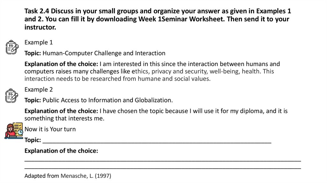Click "something that interests me." in Example 2
Screen dimensions: 327x183
65,119
